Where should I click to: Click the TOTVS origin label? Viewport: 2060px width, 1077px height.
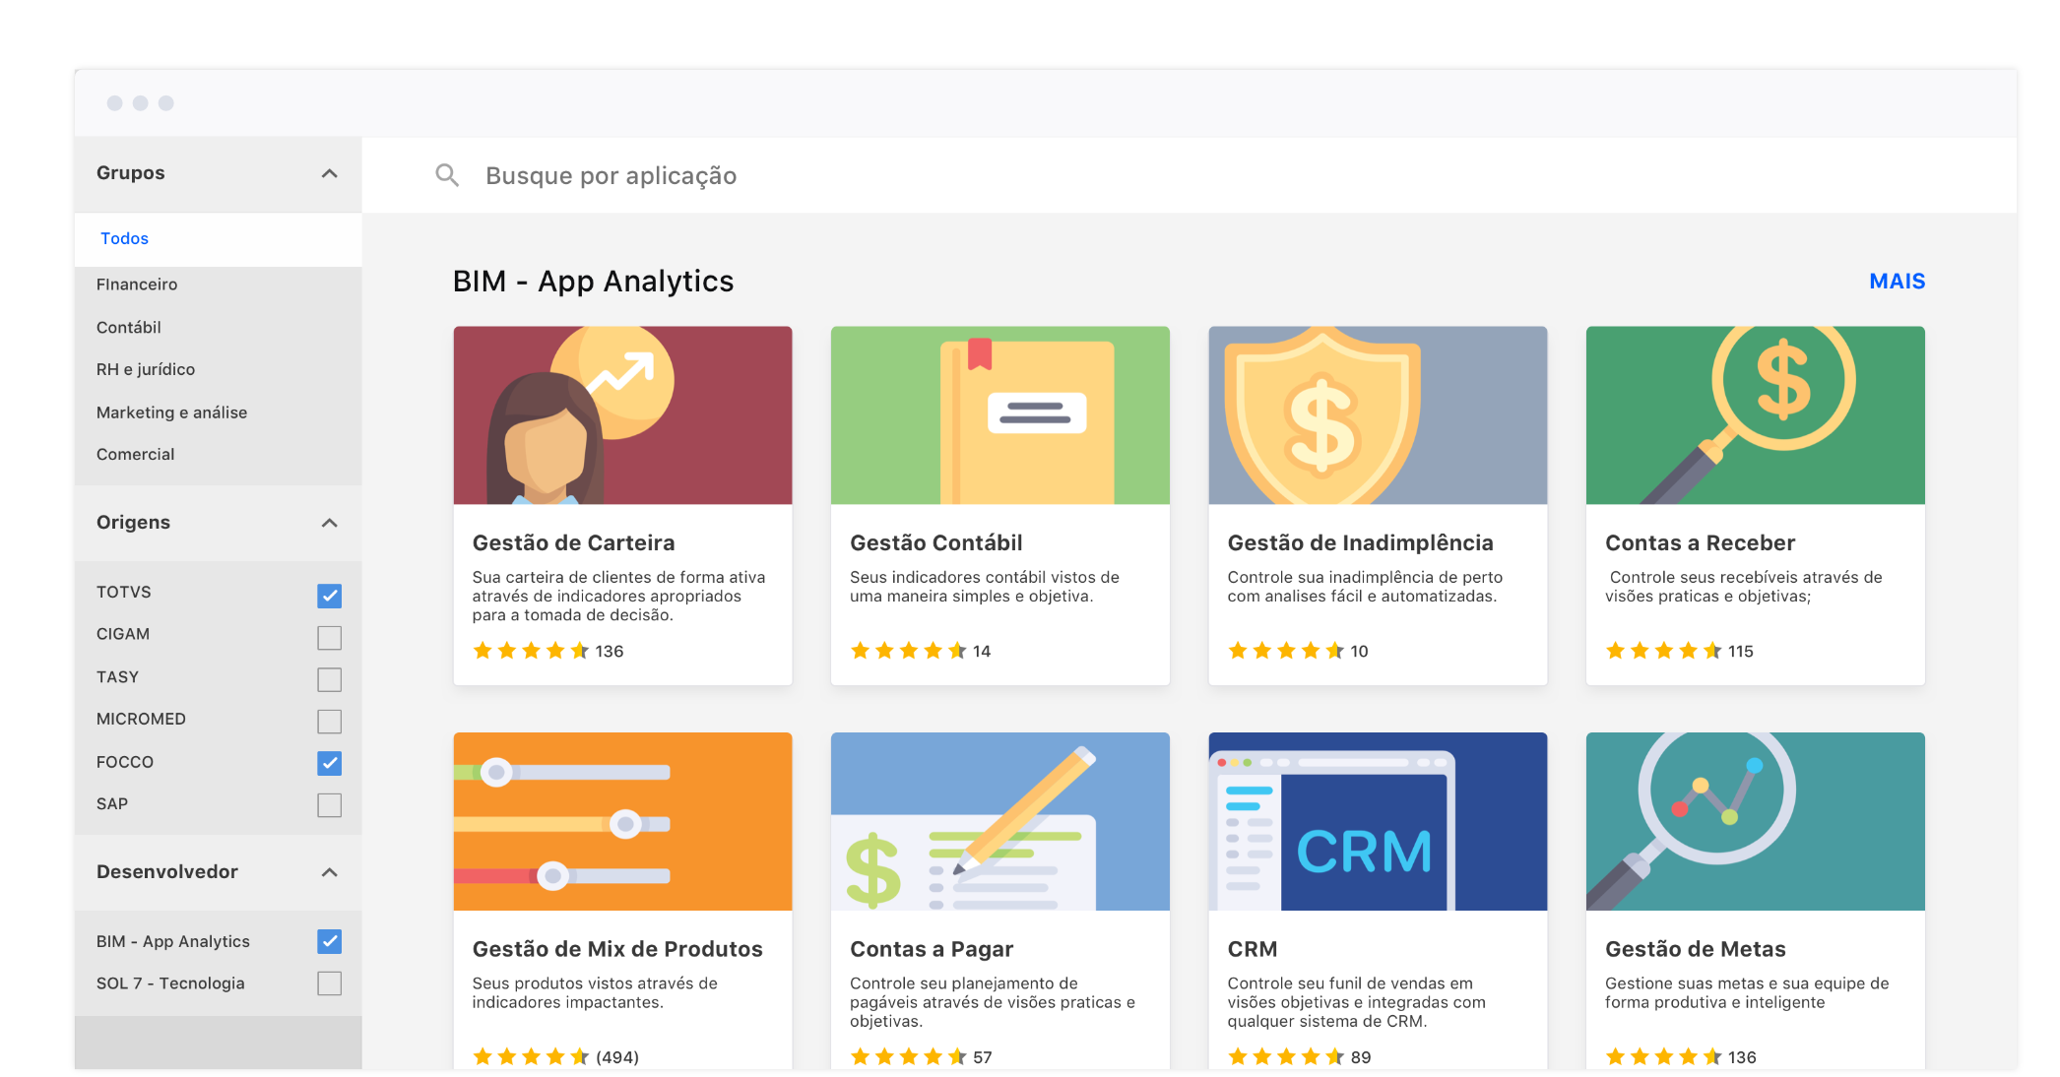[x=124, y=592]
